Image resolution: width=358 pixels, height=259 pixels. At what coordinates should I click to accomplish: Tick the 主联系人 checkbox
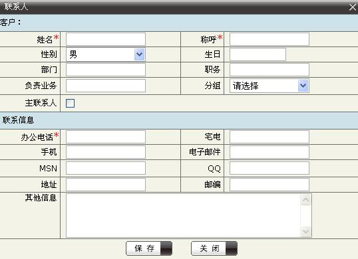[70, 103]
